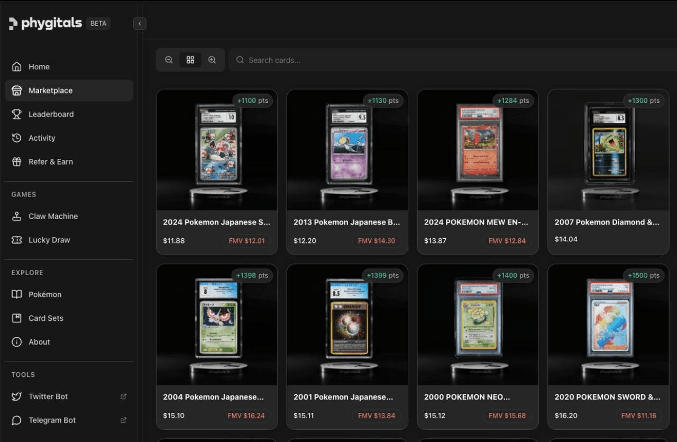Click the +1300 pts badge
This screenshot has height=442, width=677.
tap(644, 101)
